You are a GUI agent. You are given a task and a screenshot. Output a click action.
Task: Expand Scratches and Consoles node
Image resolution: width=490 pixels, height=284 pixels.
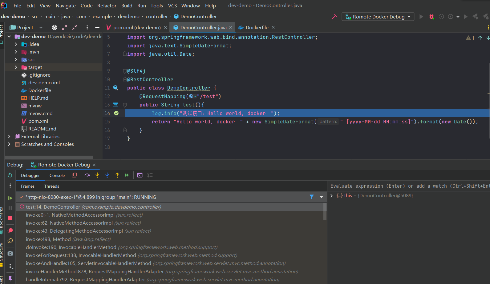(9, 144)
